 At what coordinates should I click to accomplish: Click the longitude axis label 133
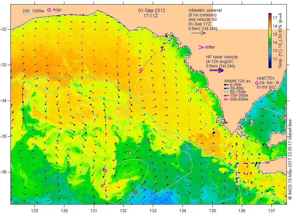point(153,211)
